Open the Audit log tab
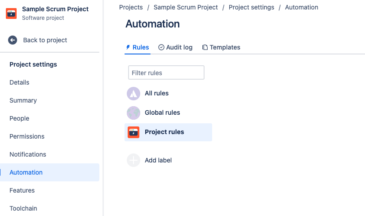The image size is (365, 216). tap(179, 47)
